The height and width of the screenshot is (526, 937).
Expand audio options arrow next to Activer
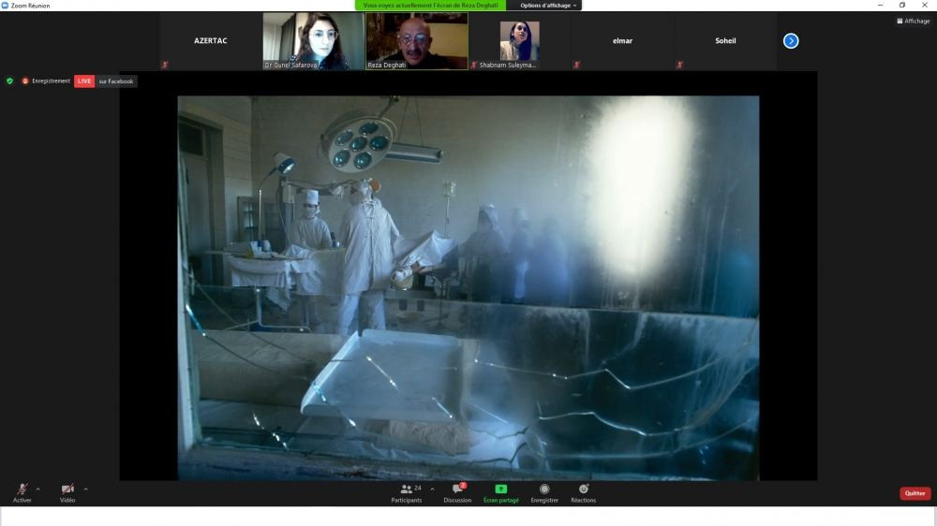[38, 489]
